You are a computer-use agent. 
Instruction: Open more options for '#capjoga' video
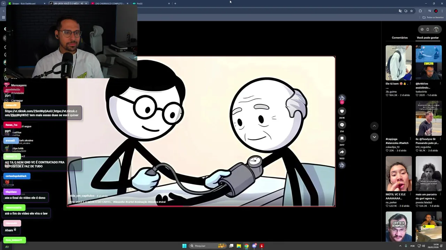pyautogui.click(x=410, y=139)
